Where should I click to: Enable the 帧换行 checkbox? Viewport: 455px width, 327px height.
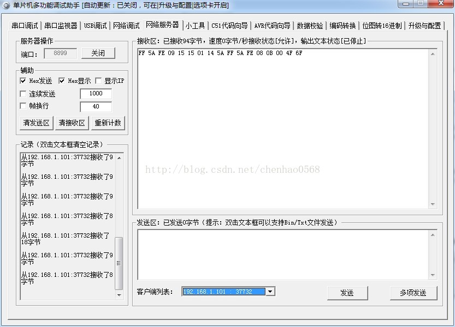(x=23, y=106)
